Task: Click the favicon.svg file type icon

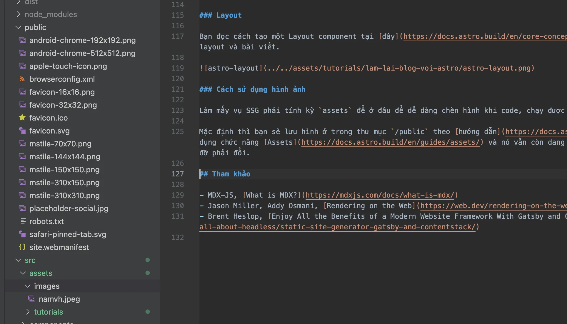Action: point(22,131)
